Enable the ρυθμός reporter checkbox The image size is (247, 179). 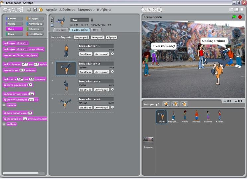(4, 124)
